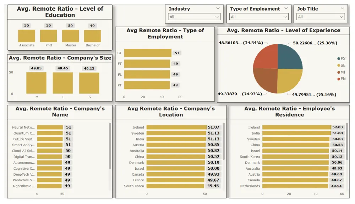Click the yellow SE pie slice

pos(289,80)
